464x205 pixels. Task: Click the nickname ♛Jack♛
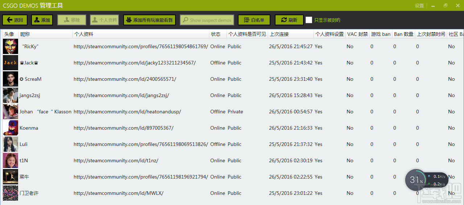(x=29, y=63)
